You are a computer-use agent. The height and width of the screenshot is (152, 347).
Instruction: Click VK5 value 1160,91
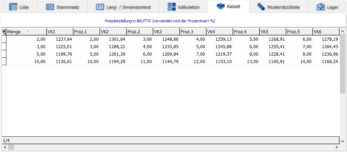click(272, 61)
